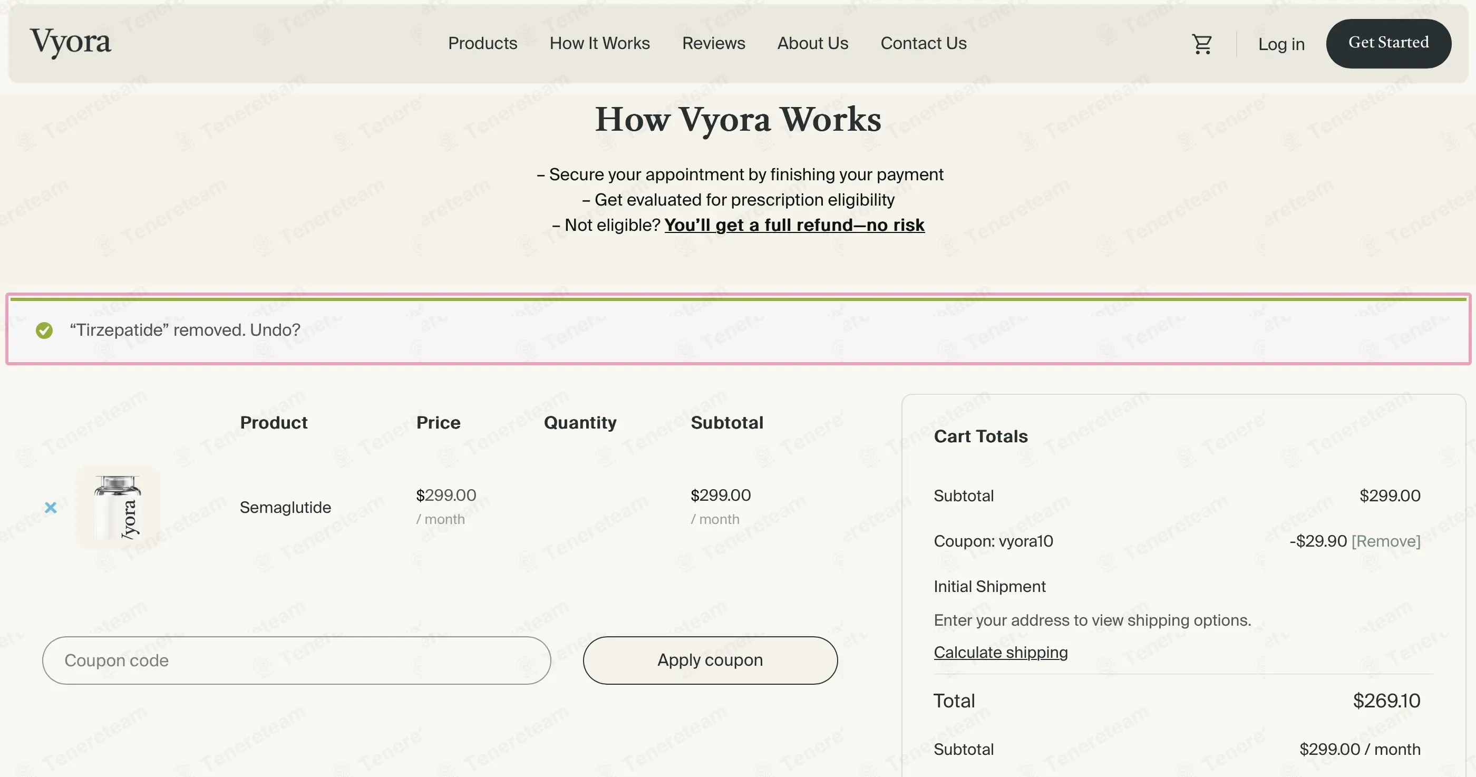The image size is (1476, 777).
Task: Click the green checkmark notification icon
Action: pos(44,331)
